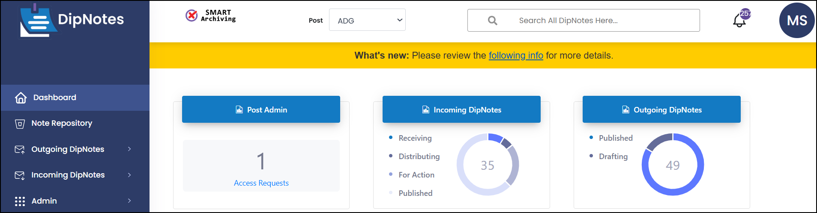The height and width of the screenshot is (213, 817).
Task: Select Incoming DipNotes in the sidebar menu
Action: pyautogui.click(x=75, y=175)
